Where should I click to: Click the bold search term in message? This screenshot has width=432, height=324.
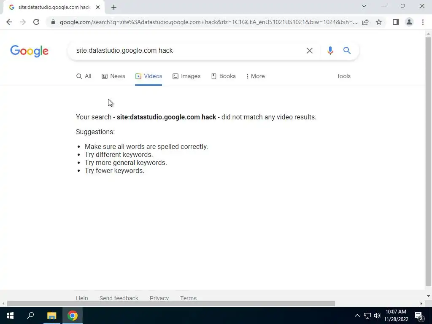pos(166,117)
